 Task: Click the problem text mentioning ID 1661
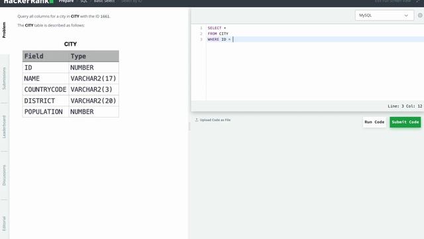pyautogui.click(x=64, y=16)
